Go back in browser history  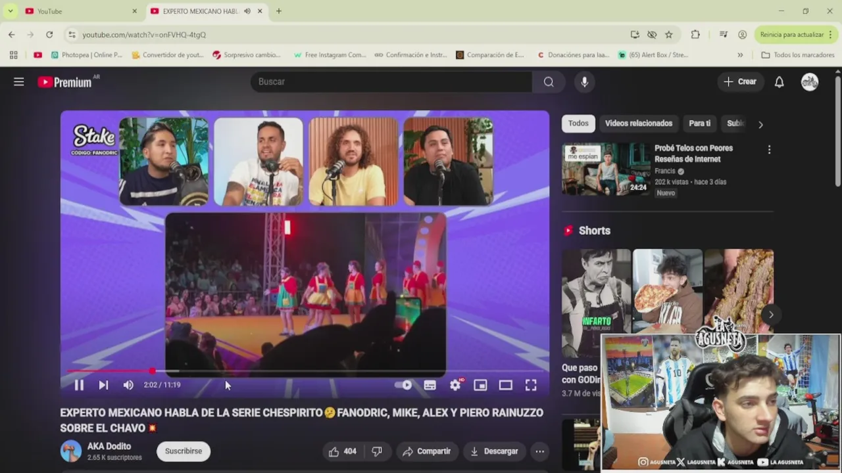coord(12,34)
